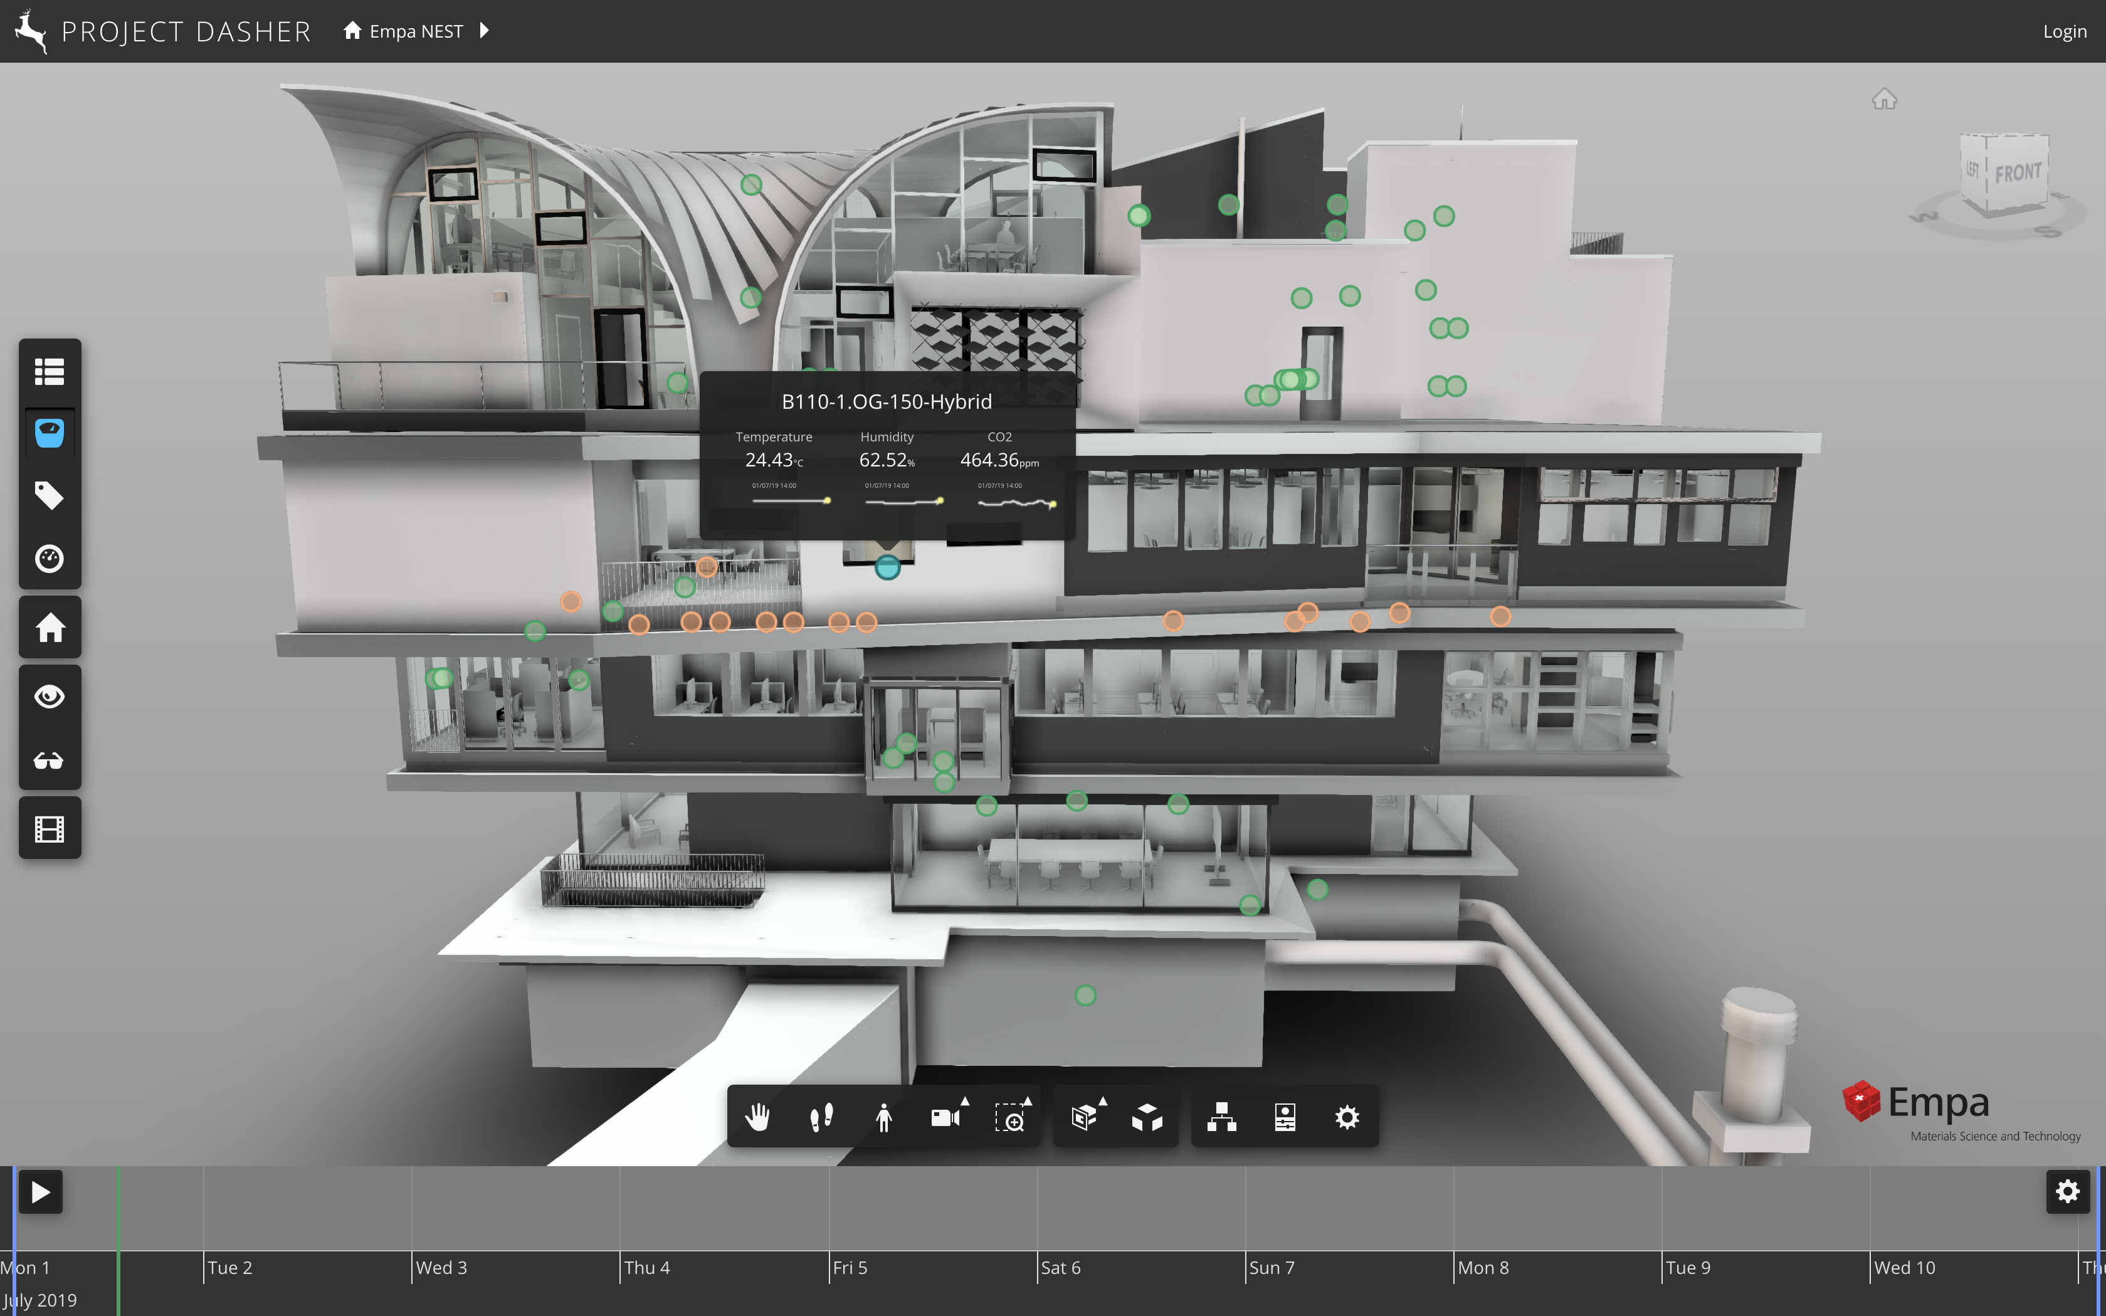Open the film strip sidebar icon
Viewport: 2106px width, 1316px height.
pyautogui.click(x=50, y=829)
